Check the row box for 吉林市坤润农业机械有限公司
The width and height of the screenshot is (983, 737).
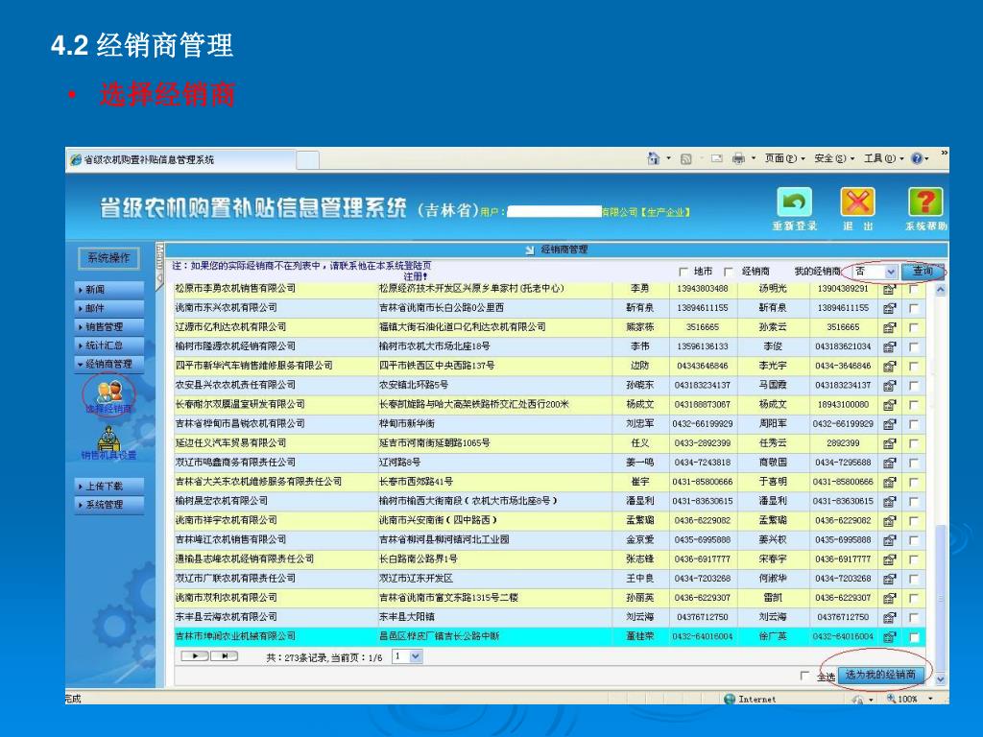[x=914, y=637]
